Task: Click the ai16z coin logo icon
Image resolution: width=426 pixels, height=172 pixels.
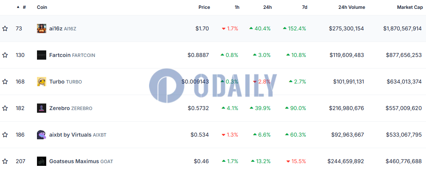Action: 42,28
